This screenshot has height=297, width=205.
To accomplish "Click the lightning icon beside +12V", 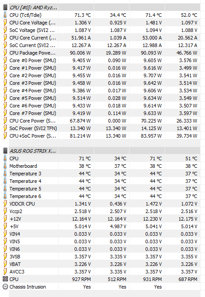I will point(5,219).
